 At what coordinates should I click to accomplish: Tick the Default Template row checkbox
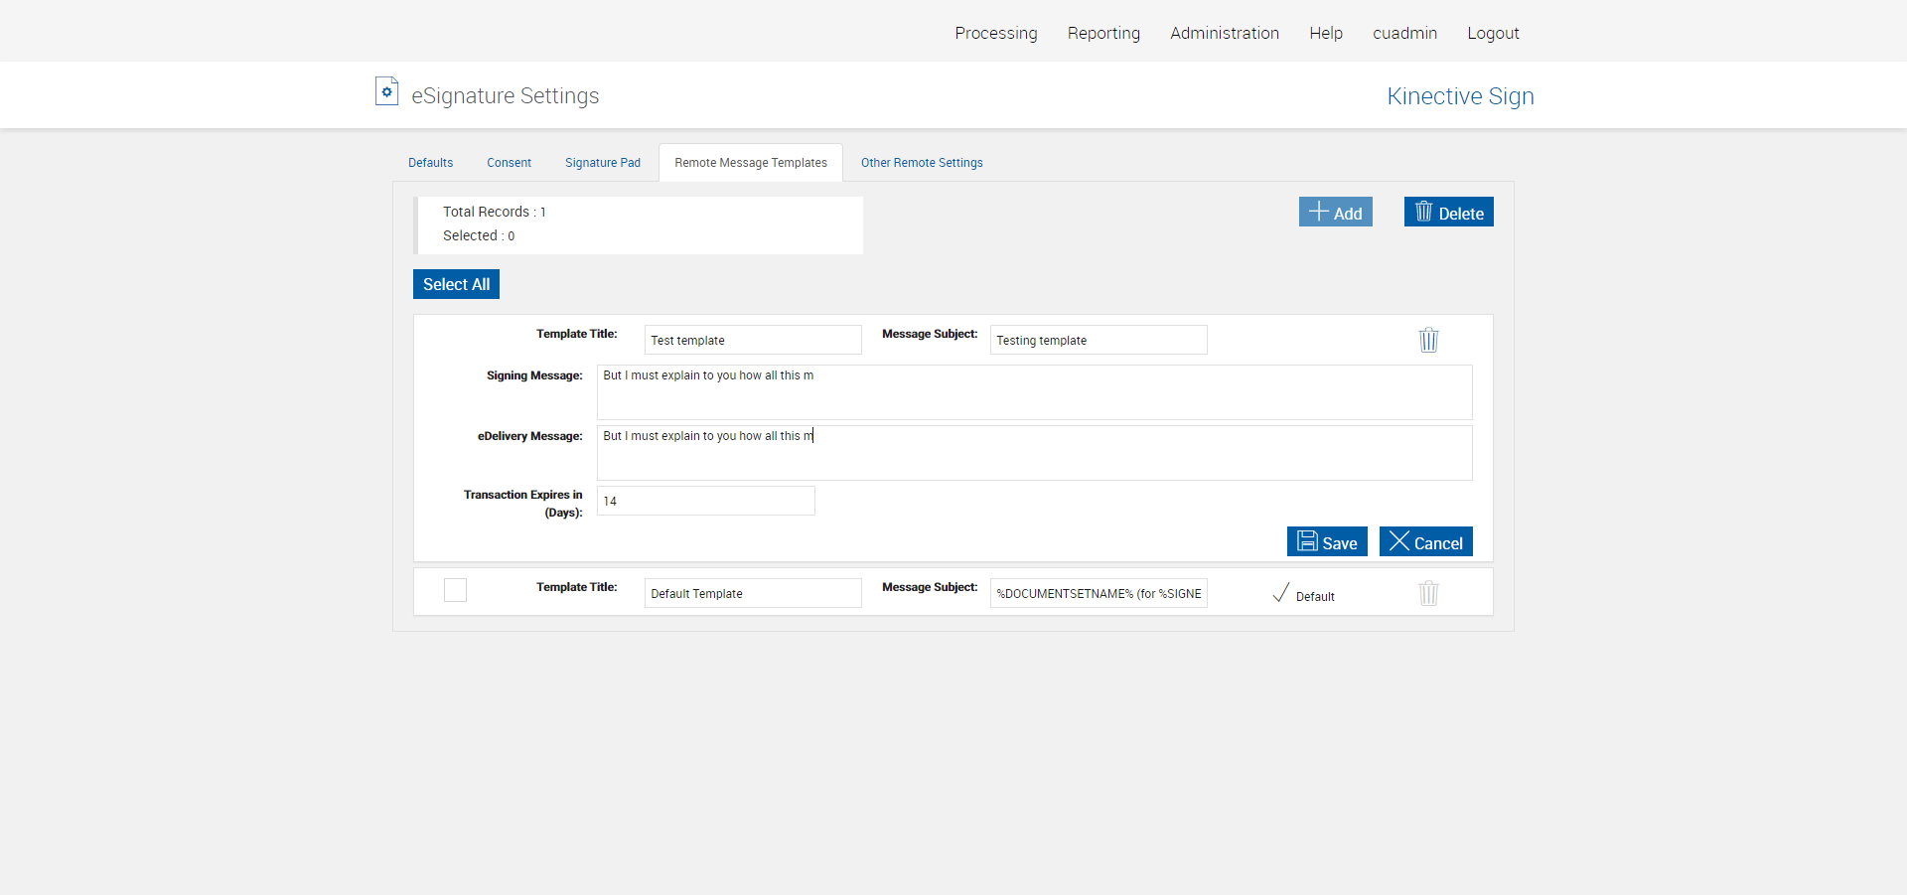click(x=455, y=590)
